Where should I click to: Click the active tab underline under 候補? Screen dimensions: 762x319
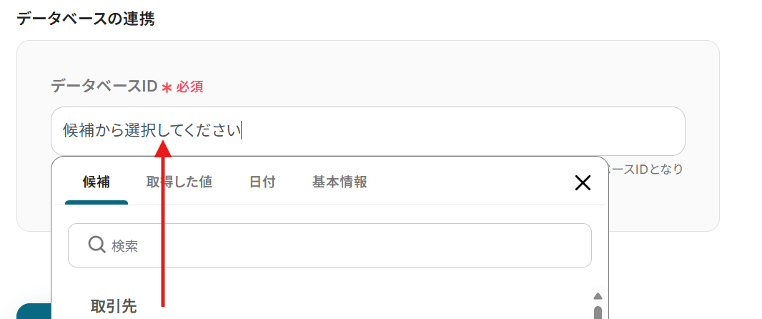click(x=97, y=202)
